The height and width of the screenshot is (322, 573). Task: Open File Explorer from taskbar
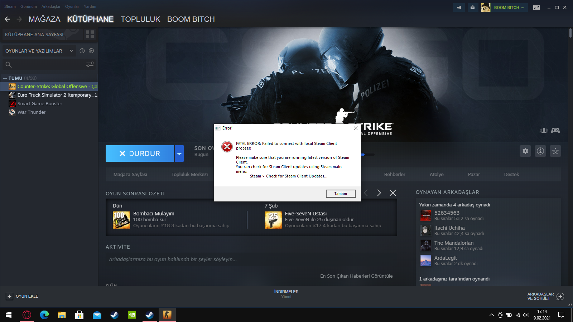point(62,315)
